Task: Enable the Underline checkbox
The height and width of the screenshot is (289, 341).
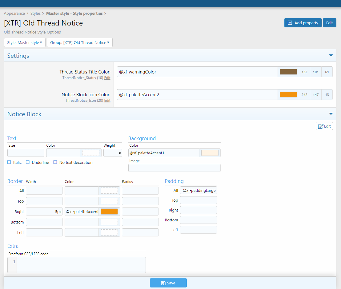Action: pos(28,162)
